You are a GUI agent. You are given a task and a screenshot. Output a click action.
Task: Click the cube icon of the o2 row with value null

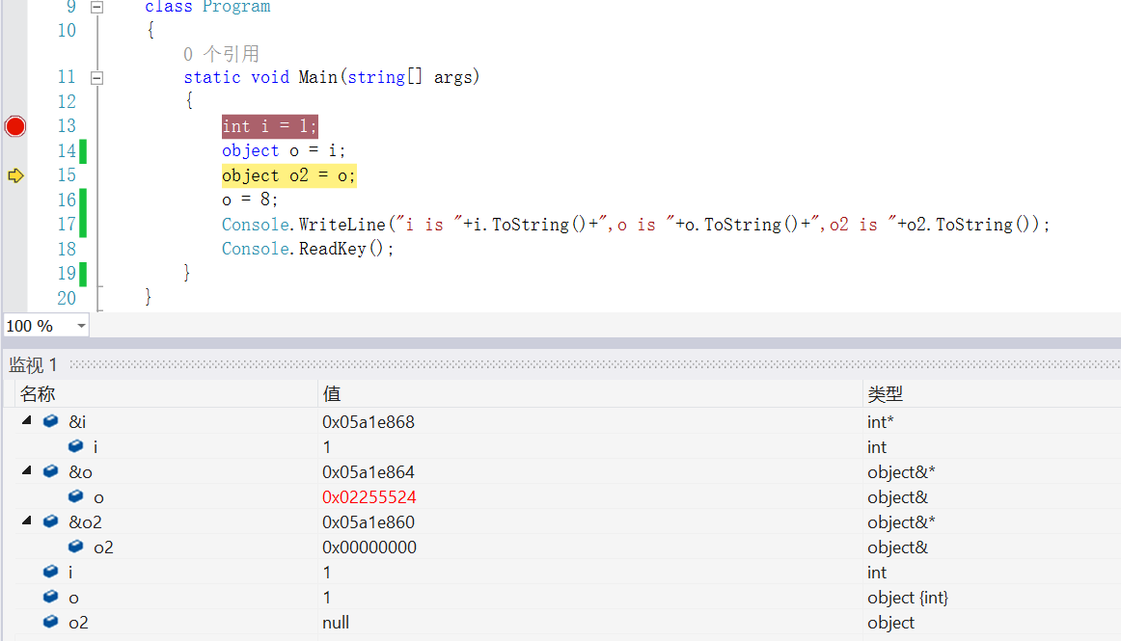tap(51, 621)
